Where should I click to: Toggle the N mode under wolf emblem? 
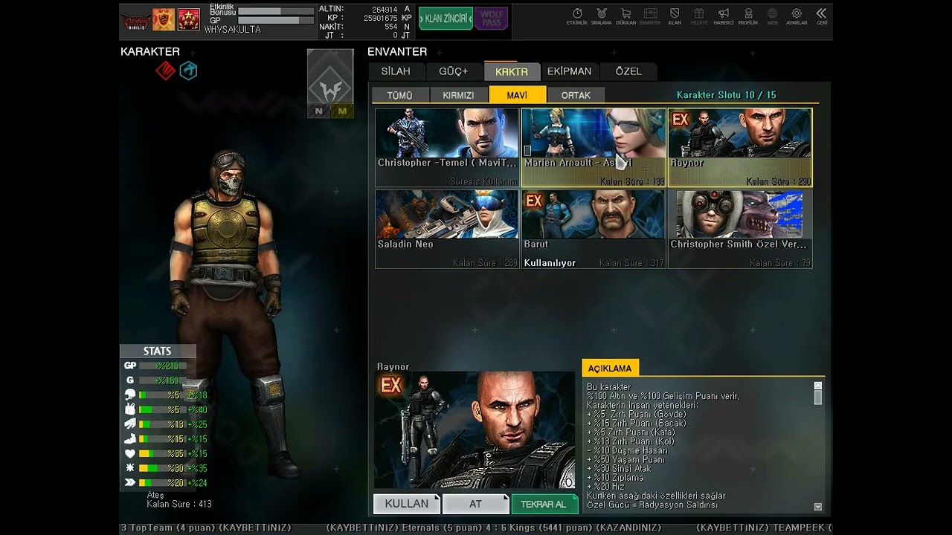point(319,111)
